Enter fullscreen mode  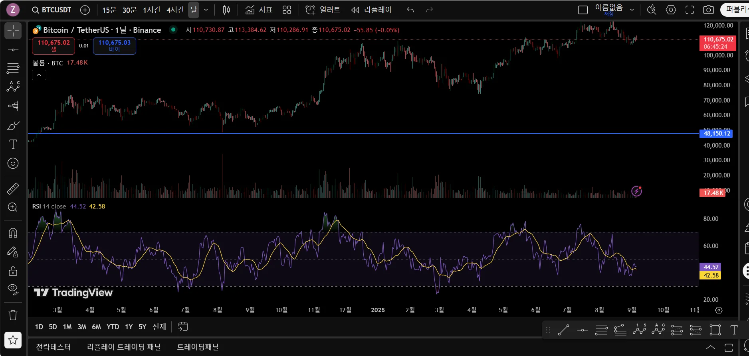coord(690,10)
